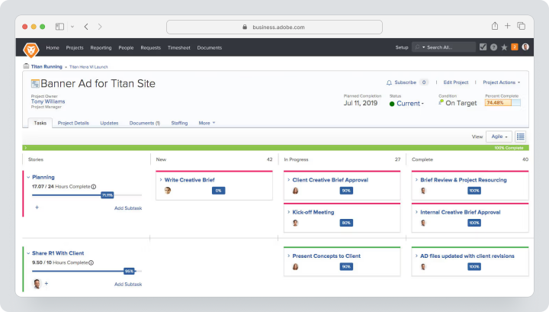
Task: Click the plus icon next to Share R1 avatar
Action: tap(47, 283)
